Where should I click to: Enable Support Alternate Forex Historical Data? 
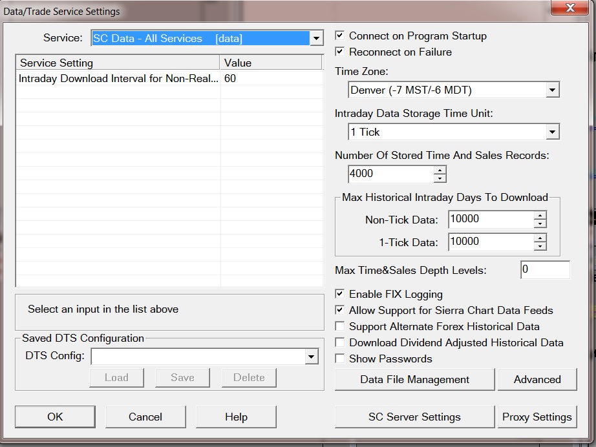click(340, 327)
